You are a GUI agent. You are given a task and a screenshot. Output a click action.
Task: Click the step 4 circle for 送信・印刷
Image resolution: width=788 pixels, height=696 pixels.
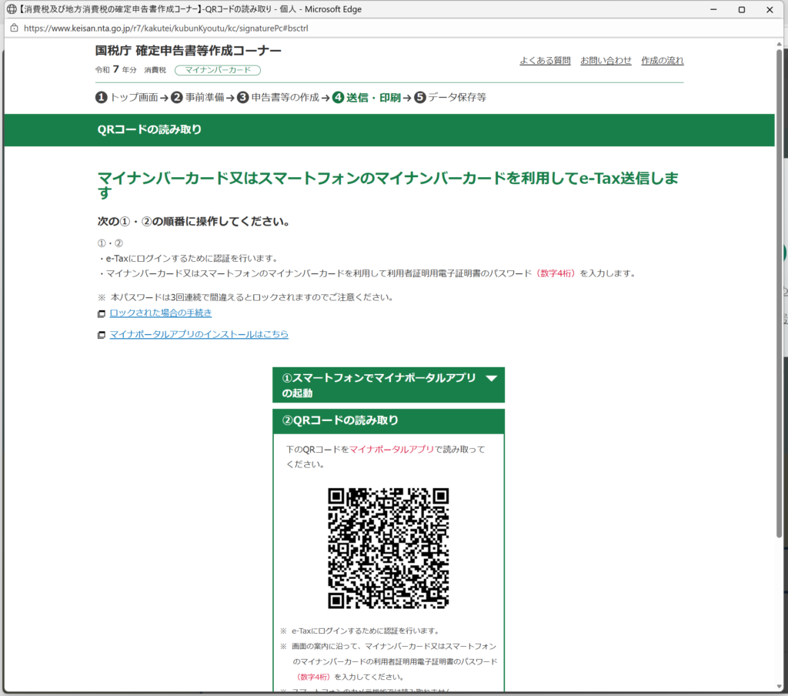click(x=338, y=98)
